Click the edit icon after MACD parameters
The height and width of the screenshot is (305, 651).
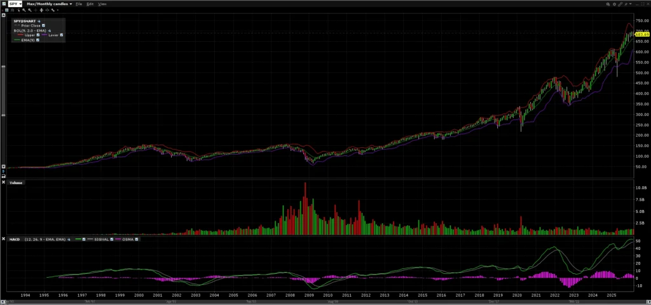69,239
